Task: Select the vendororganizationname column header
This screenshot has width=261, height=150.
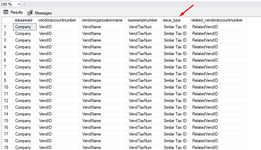Action: [x=103, y=20]
